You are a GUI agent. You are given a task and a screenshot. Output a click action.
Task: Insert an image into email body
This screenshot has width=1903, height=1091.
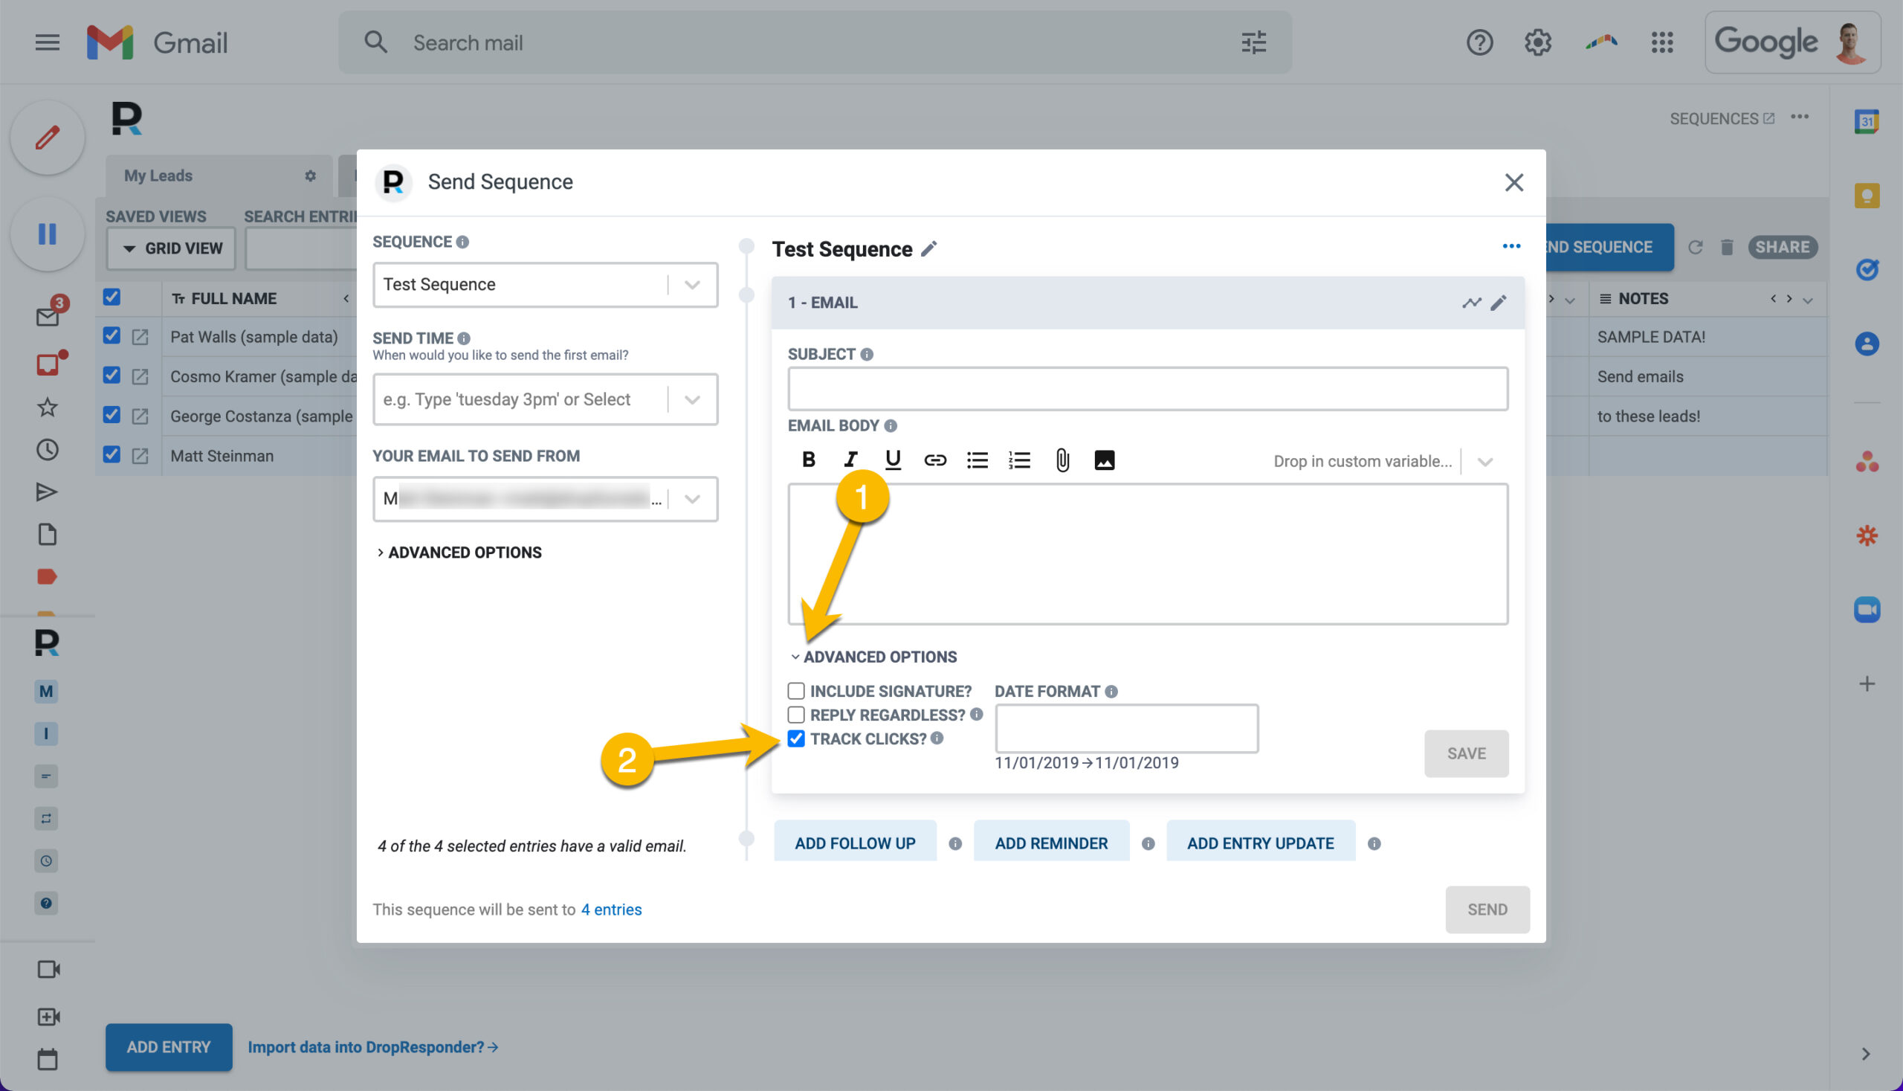(1104, 460)
